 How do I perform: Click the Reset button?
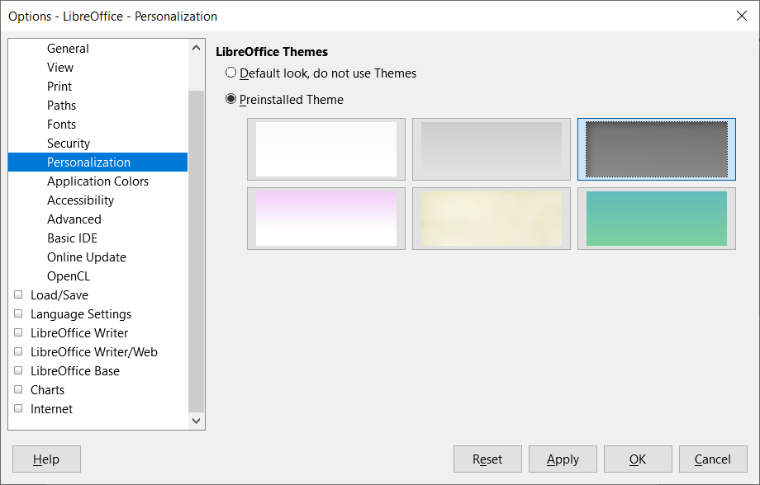click(x=487, y=459)
